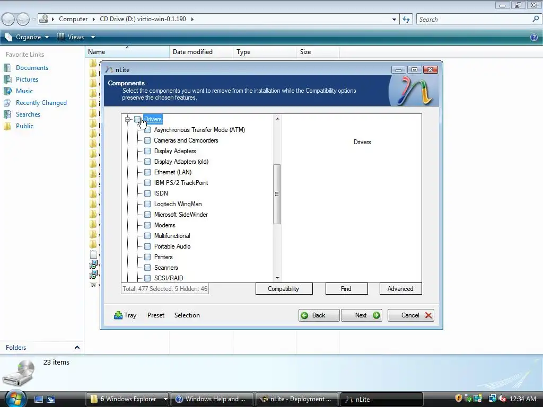The image size is (543, 407).
Task: Toggle the ISDN checkbox
Action: click(147, 193)
